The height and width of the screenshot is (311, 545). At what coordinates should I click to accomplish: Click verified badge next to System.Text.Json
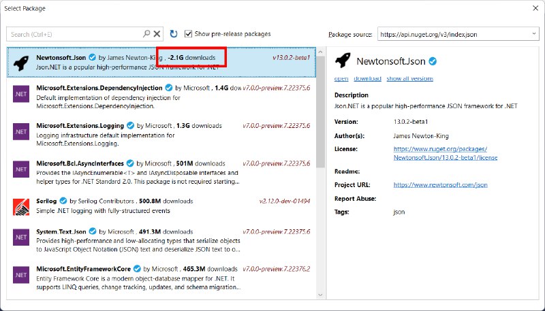click(x=93, y=231)
